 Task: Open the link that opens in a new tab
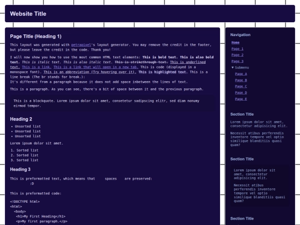coord(96,67)
